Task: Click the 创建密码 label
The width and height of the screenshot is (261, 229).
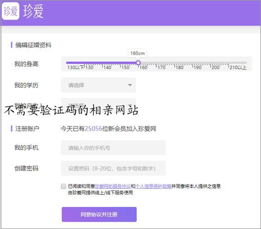Action: click(27, 169)
